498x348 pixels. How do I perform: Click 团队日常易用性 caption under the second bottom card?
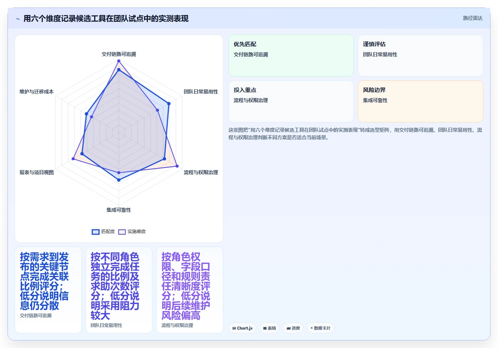tap(106, 325)
